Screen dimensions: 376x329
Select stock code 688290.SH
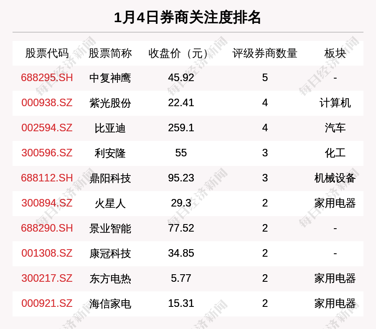pos(47,228)
